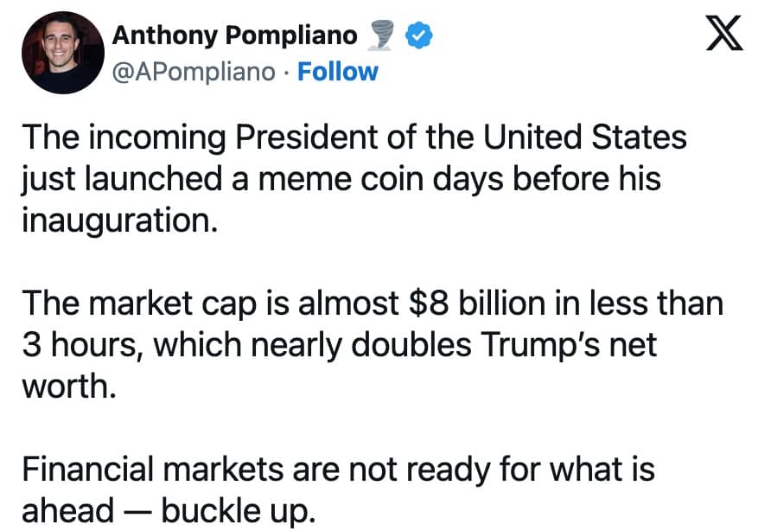
Task: Click the name Anthony Pompliano
Action: [x=235, y=35]
